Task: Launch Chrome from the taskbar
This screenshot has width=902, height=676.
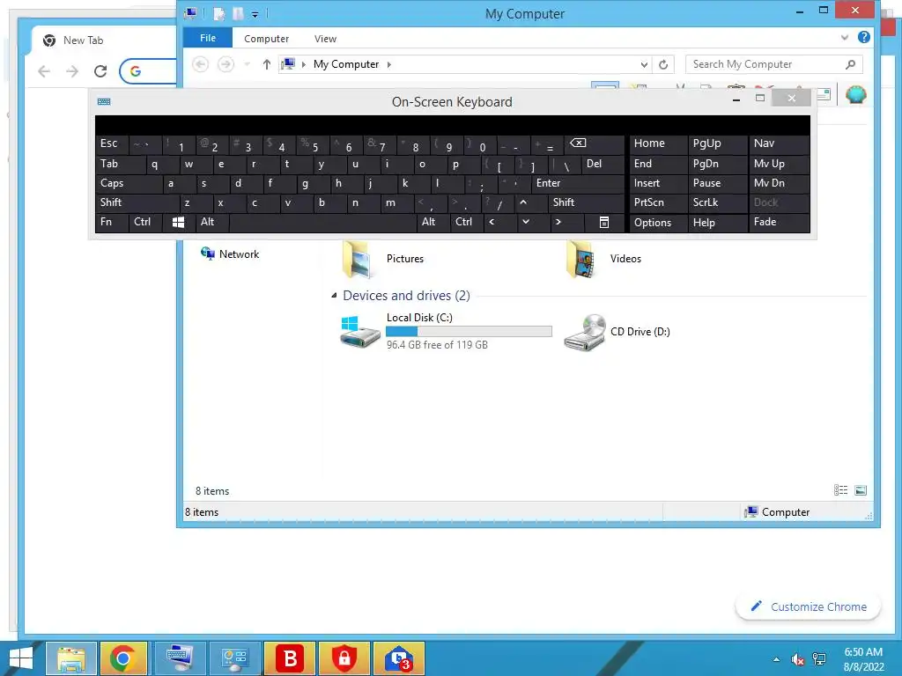Action: click(124, 658)
